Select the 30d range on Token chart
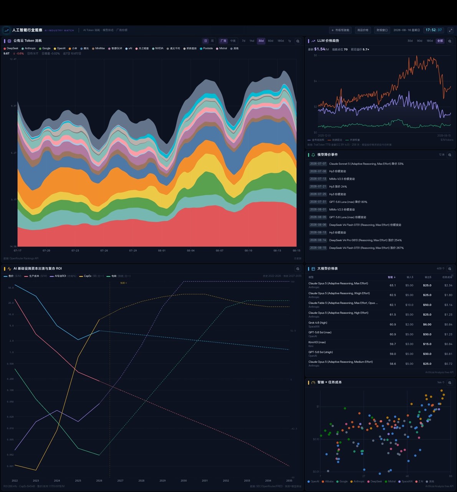 point(261,41)
